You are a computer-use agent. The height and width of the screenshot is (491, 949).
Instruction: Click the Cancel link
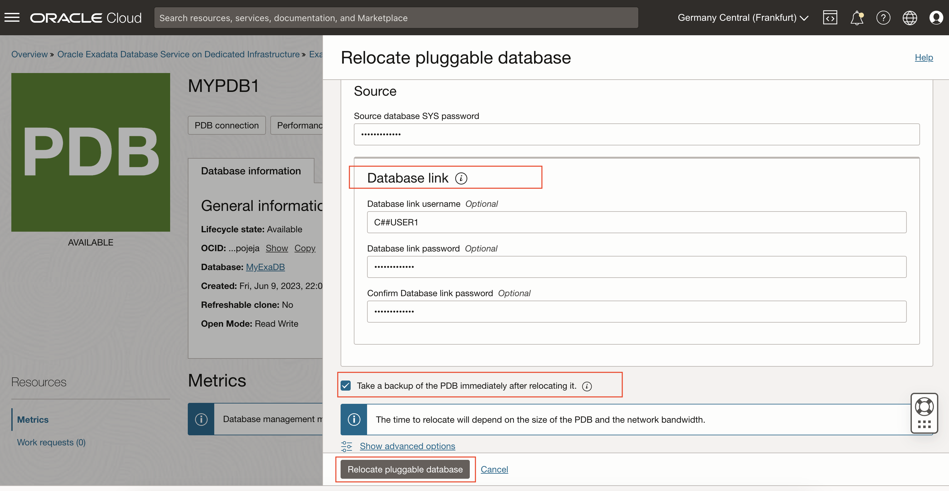[494, 469]
